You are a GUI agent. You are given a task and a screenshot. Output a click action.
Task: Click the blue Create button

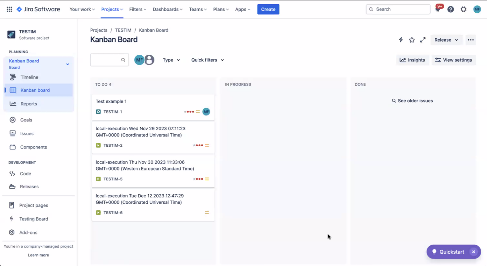[x=268, y=9]
